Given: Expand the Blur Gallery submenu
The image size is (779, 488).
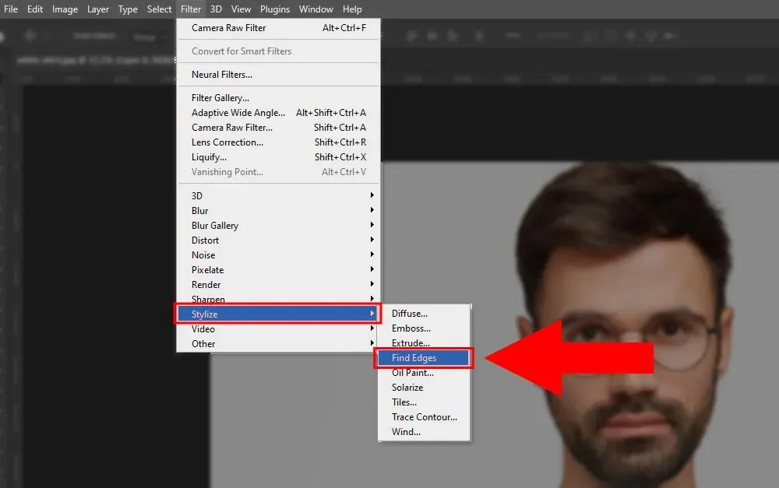Looking at the screenshot, I should (x=279, y=226).
